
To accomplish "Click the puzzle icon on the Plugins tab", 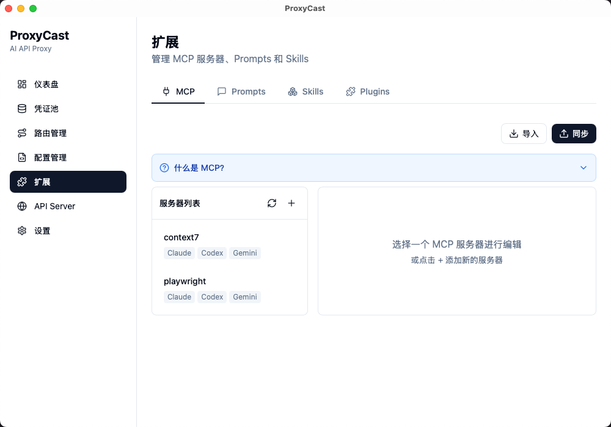I will [350, 91].
